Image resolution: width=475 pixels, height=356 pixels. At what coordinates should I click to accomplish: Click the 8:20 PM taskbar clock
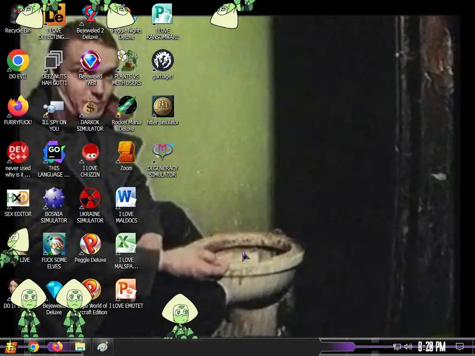point(432,347)
